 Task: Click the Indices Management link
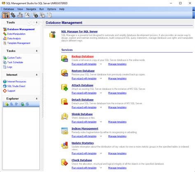tap(85, 129)
